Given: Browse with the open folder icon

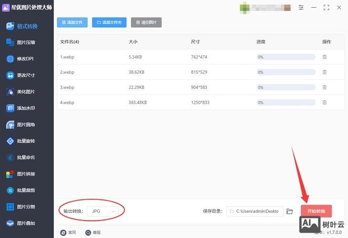Looking at the screenshot, I should pos(290,211).
